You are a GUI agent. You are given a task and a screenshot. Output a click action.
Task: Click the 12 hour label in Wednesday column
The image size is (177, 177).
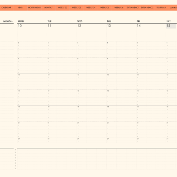(78, 75)
